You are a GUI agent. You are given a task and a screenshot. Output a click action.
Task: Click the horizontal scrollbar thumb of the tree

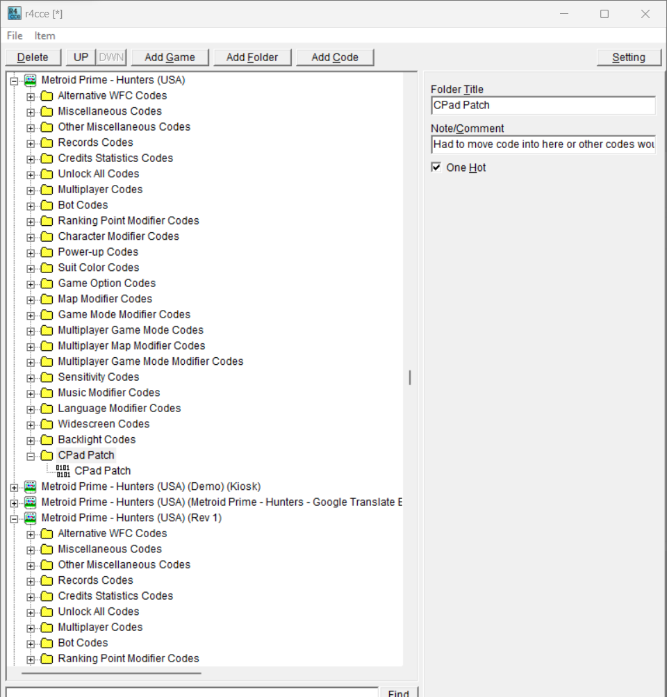tap(111, 673)
